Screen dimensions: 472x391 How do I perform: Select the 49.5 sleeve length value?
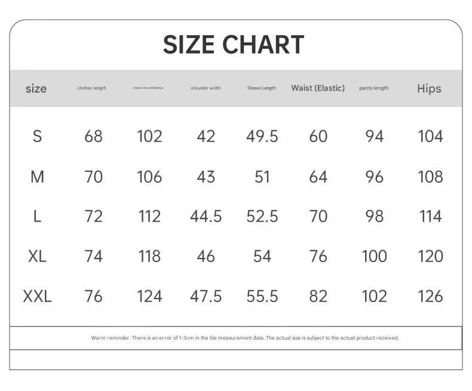(262, 136)
